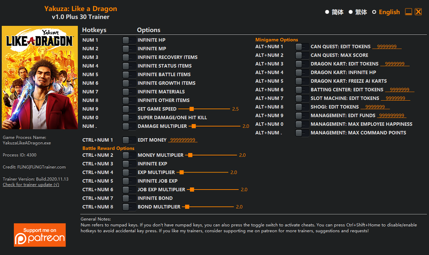Select Traditional Chinese (繁体) language
Viewport: 429px width, 255px height.
click(x=350, y=12)
